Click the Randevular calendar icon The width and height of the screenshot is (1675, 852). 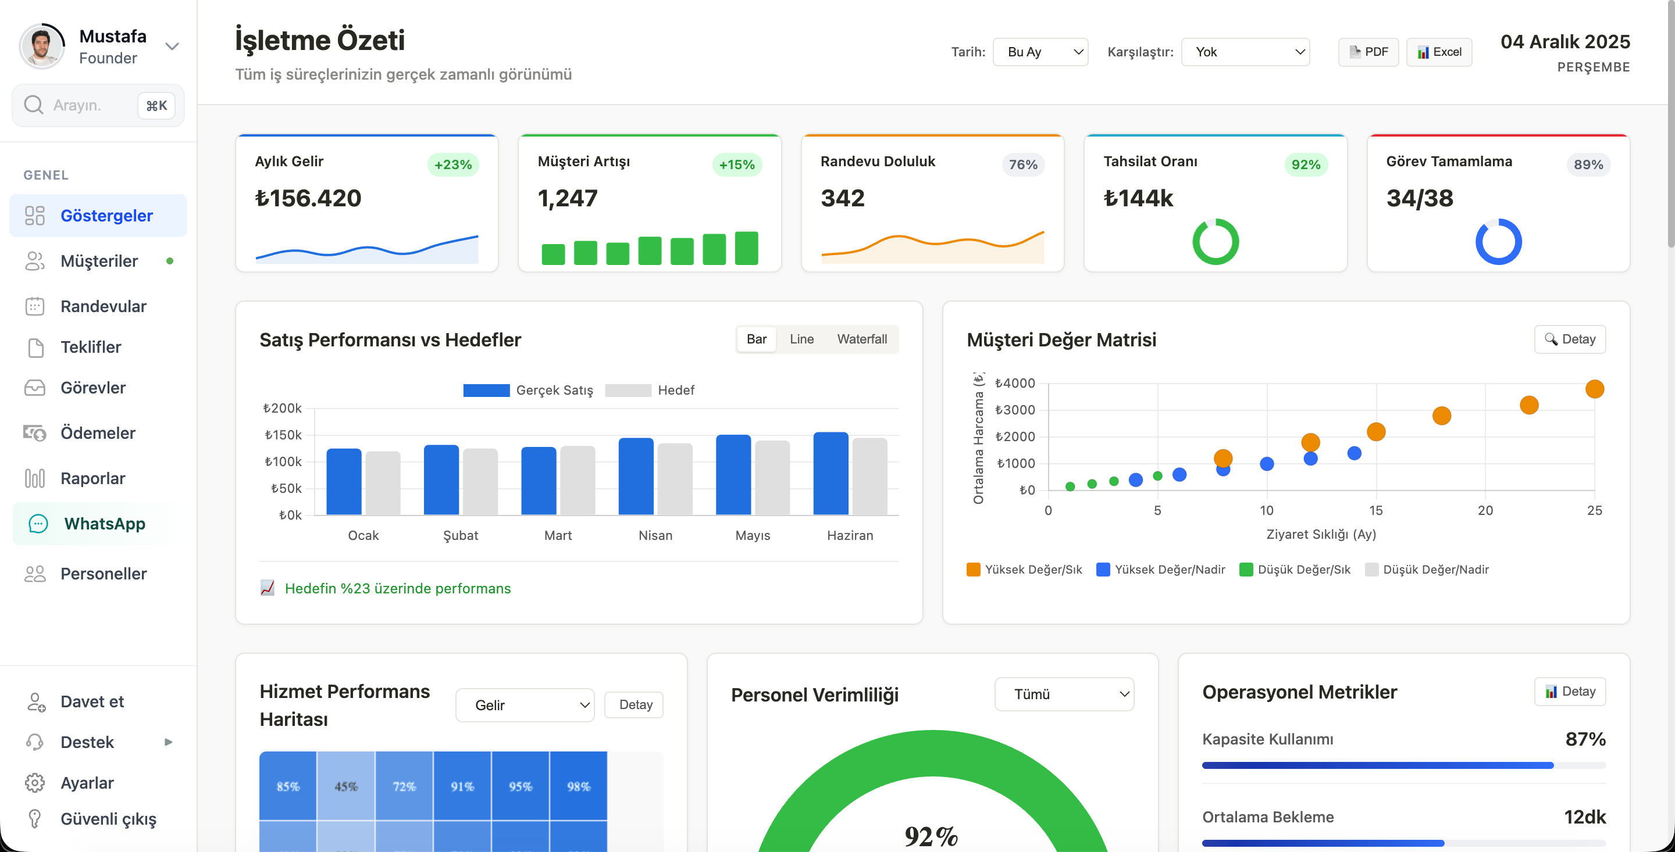[x=34, y=306]
